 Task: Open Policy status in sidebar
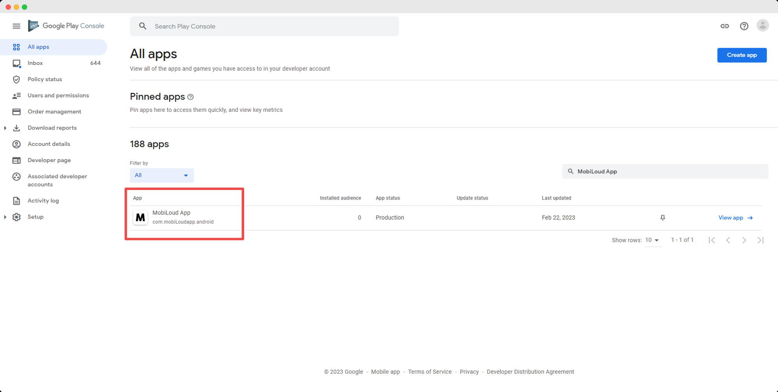click(53, 79)
